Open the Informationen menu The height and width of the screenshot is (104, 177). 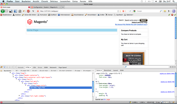coord(64,15)
